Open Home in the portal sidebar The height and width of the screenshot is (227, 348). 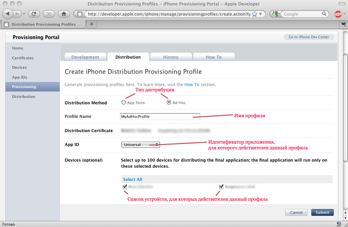pyautogui.click(x=18, y=48)
